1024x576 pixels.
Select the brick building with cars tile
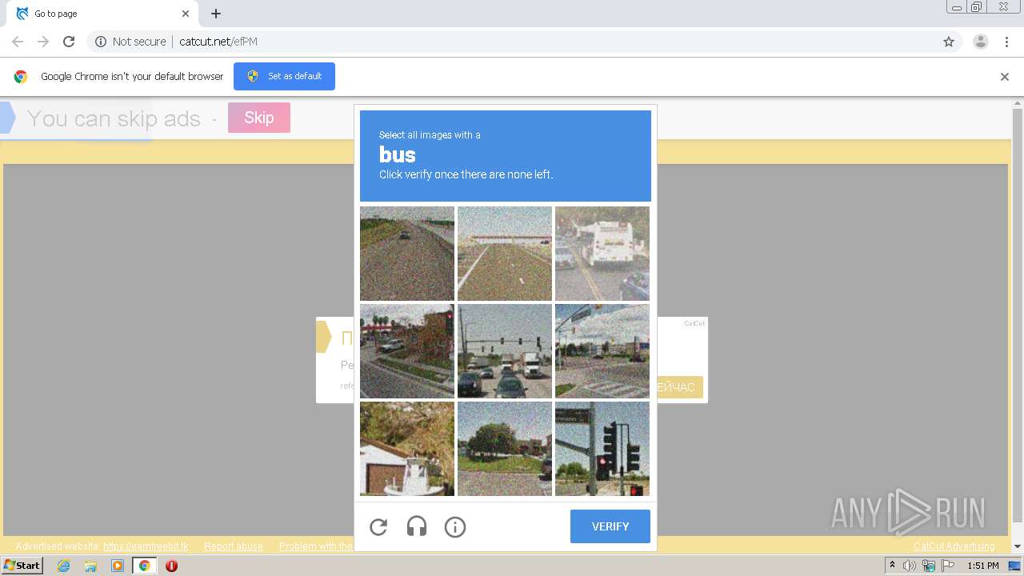(407, 351)
